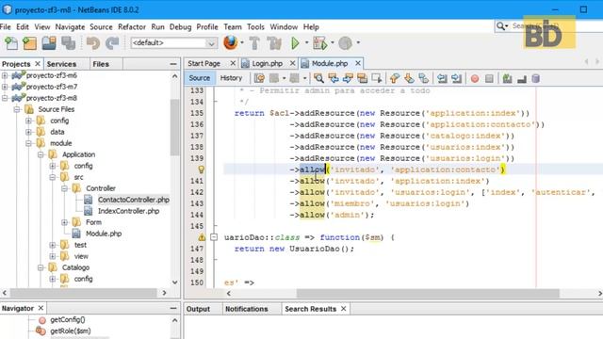Open the Notifications tab

[247, 309]
